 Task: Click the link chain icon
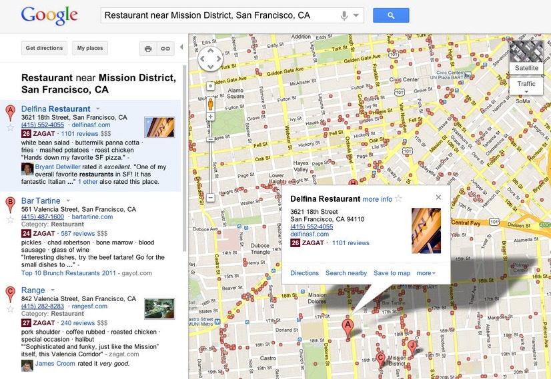pos(165,49)
